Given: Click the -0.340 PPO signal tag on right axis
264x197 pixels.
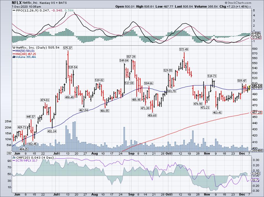Looking at the screenshot, I should pyautogui.click(x=256, y=38).
